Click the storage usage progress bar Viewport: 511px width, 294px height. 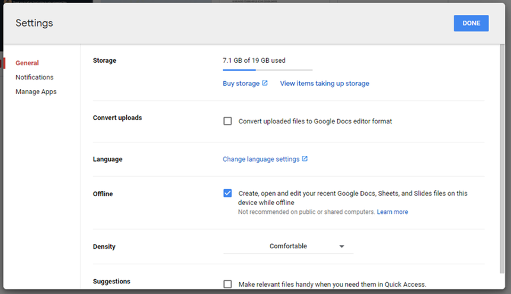click(x=268, y=70)
